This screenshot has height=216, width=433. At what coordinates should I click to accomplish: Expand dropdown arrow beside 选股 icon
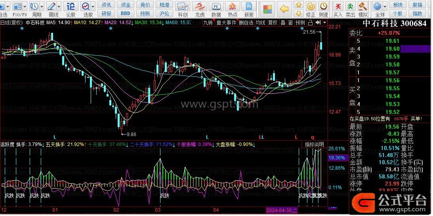pos(93,6)
